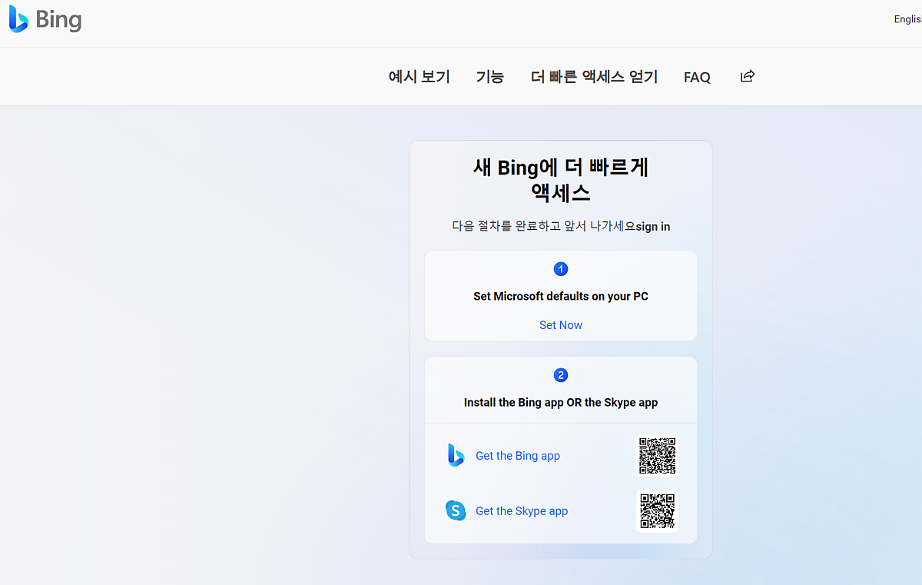Image resolution: width=922 pixels, height=585 pixels.
Task: Click the Set Now link
Action: pyautogui.click(x=561, y=325)
